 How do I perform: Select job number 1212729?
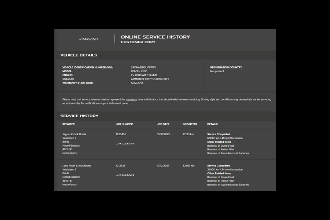(x=121, y=166)
